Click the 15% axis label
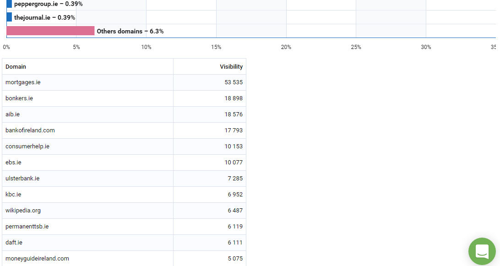 point(216,47)
